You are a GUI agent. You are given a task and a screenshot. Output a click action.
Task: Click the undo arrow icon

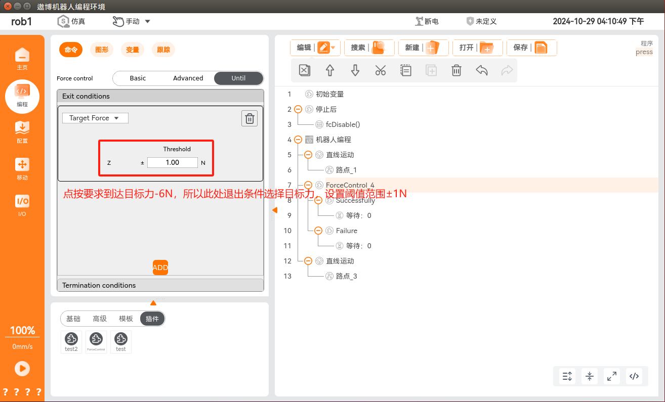pos(482,70)
